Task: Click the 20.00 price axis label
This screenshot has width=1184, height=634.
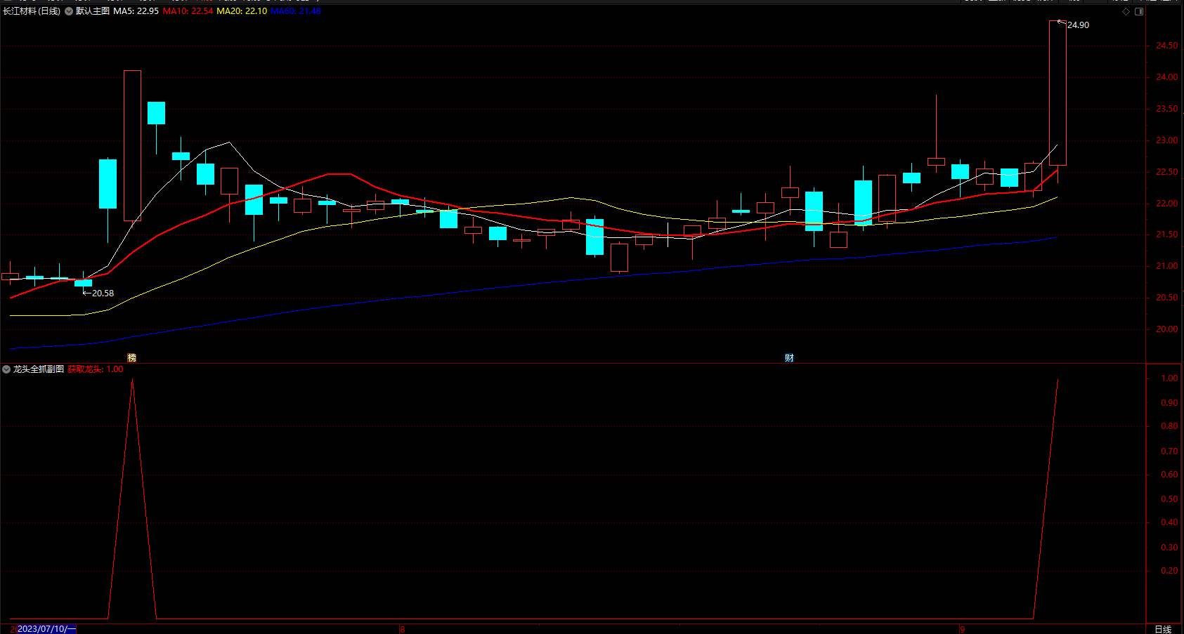Action: click(1166, 329)
